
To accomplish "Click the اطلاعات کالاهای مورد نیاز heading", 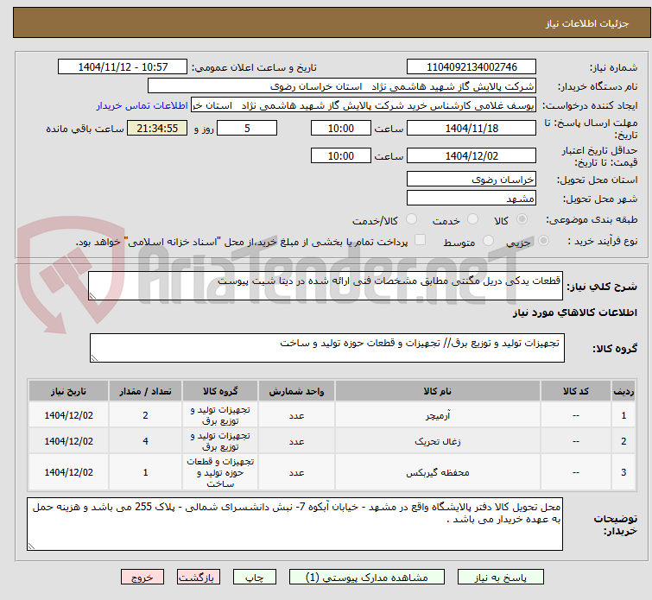I will [574, 313].
